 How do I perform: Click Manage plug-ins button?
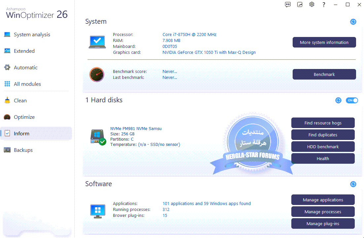(x=323, y=223)
